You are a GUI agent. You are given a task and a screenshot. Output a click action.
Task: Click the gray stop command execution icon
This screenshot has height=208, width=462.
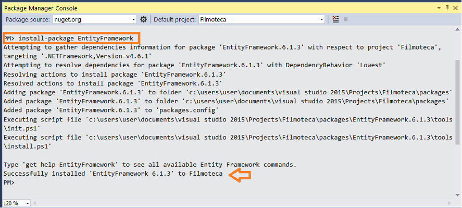[346, 19]
